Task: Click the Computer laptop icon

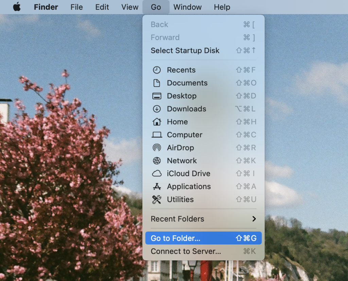Action: [157, 135]
